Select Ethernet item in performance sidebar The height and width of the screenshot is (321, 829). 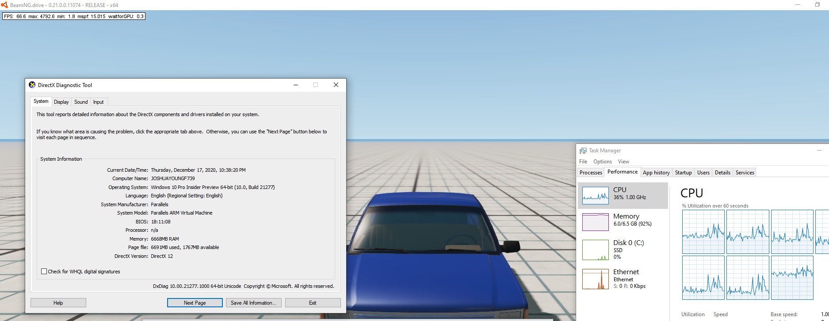(x=623, y=279)
